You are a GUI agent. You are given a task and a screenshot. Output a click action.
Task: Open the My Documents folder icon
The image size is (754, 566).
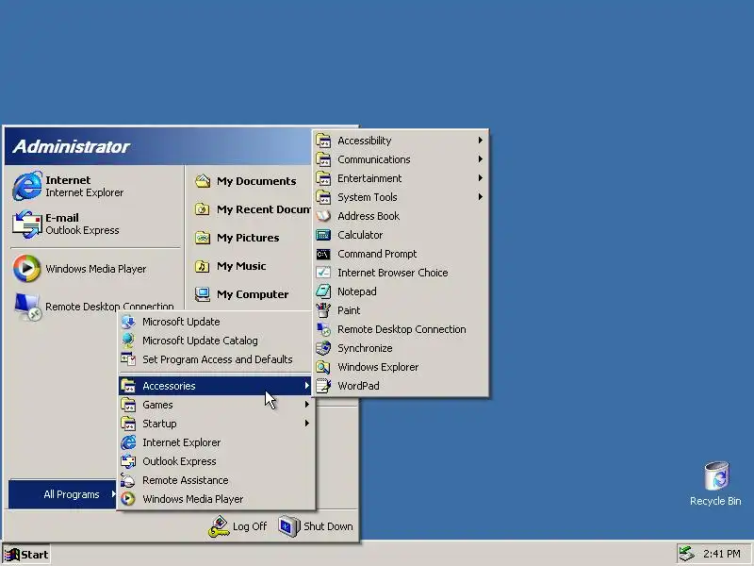coord(203,181)
